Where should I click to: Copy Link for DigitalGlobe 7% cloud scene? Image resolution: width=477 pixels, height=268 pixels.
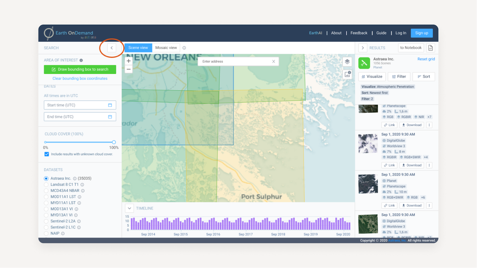(x=389, y=165)
